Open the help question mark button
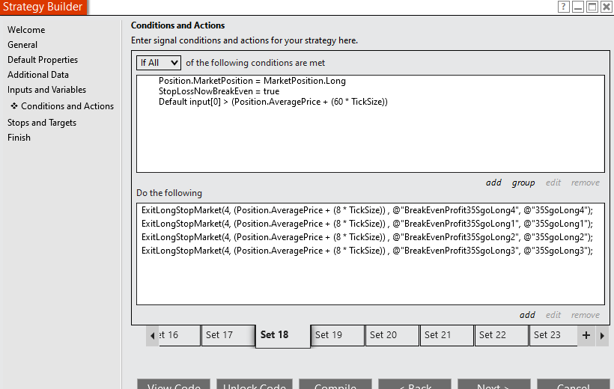This screenshot has height=389, width=614. (x=564, y=7)
